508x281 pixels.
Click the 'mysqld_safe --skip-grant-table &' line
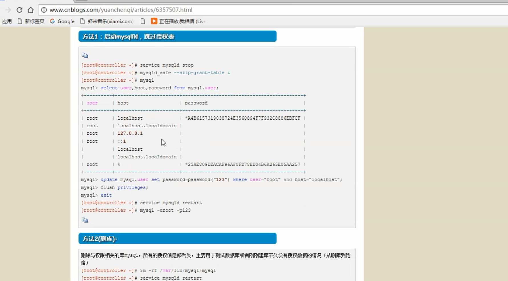coord(156,73)
